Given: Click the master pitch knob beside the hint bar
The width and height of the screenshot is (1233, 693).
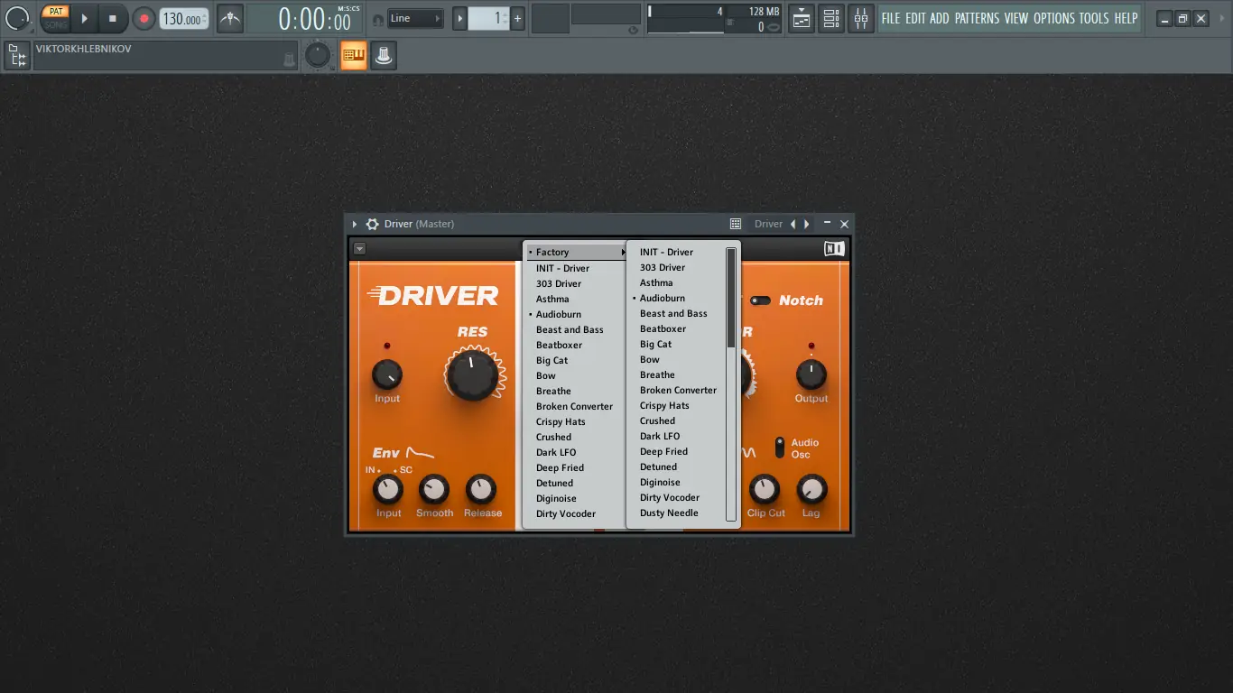Looking at the screenshot, I should [317, 56].
